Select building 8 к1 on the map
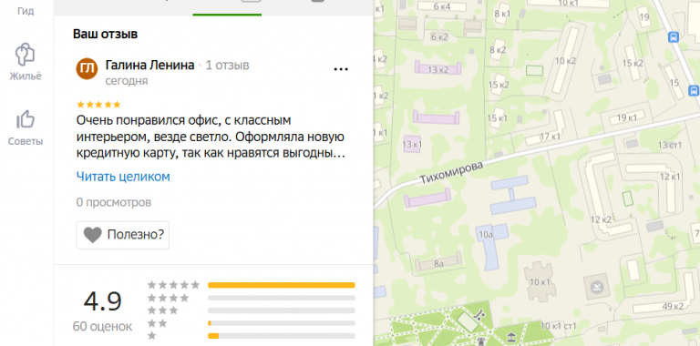The width and height of the screenshot is (700, 346). 502,13
